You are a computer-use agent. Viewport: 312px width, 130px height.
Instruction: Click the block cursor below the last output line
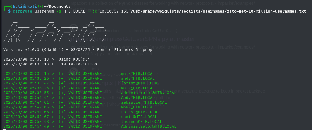(x=5, y=129)
